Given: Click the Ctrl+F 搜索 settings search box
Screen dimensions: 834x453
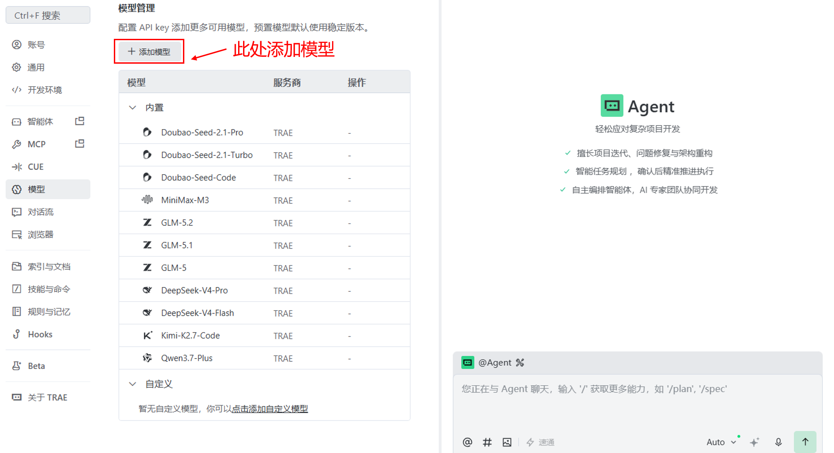Looking at the screenshot, I should coord(48,15).
